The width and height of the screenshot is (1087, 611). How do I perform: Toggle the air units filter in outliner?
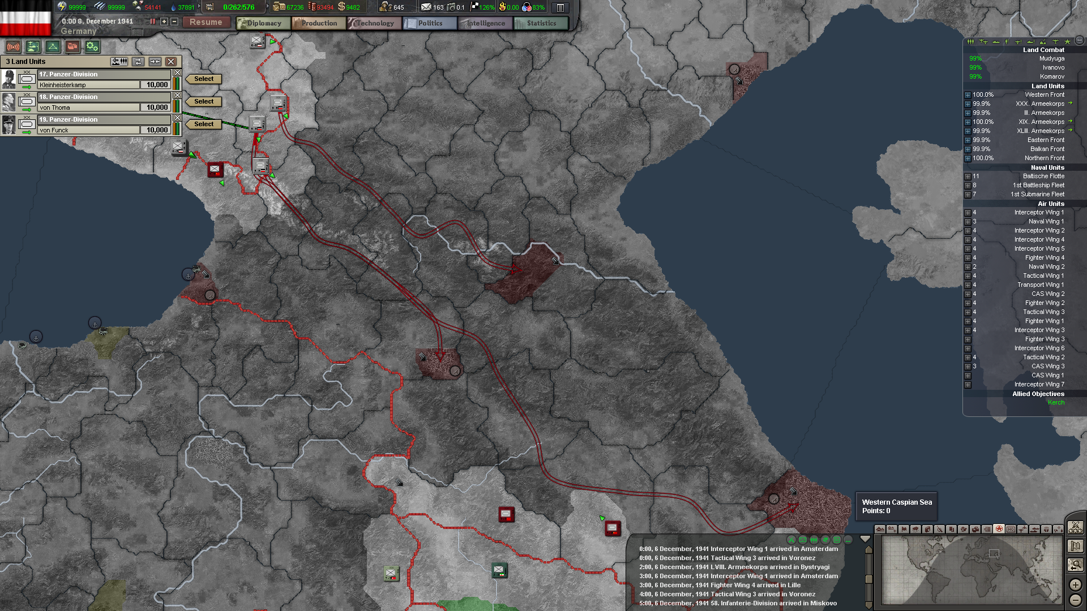[x=983, y=41]
